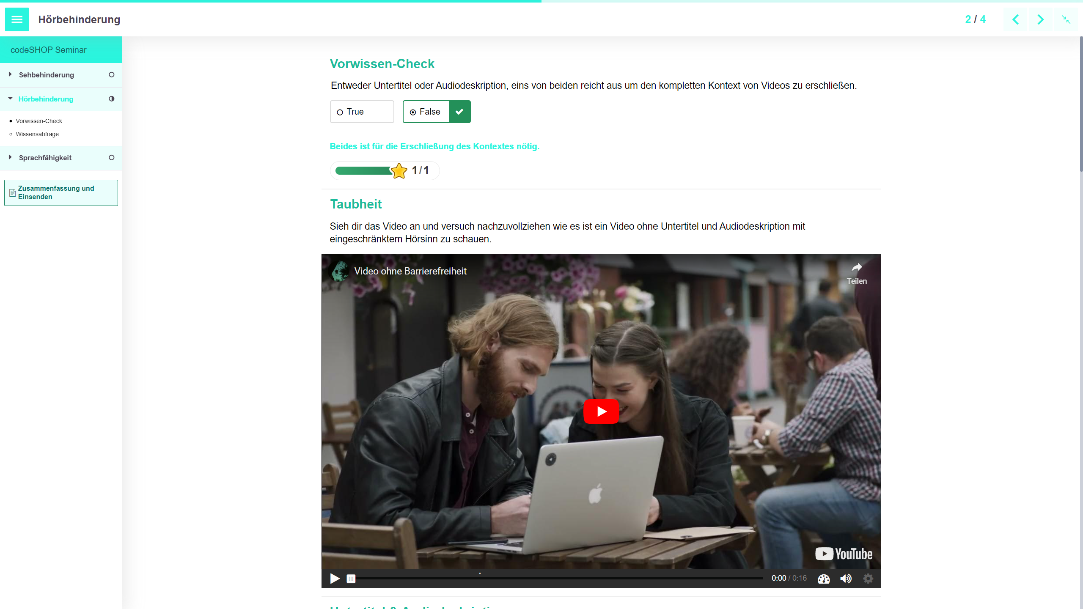The height and width of the screenshot is (609, 1083).
Task: Mute the video volume icon
Action: pyautogui.click(x=846, y=579)
